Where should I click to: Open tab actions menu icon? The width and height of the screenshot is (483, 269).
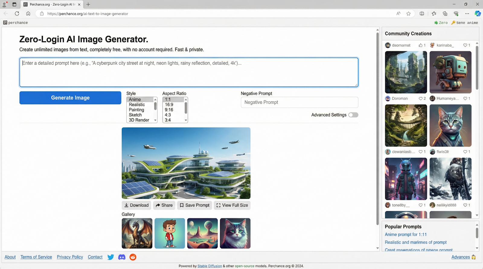coord(14,4)
